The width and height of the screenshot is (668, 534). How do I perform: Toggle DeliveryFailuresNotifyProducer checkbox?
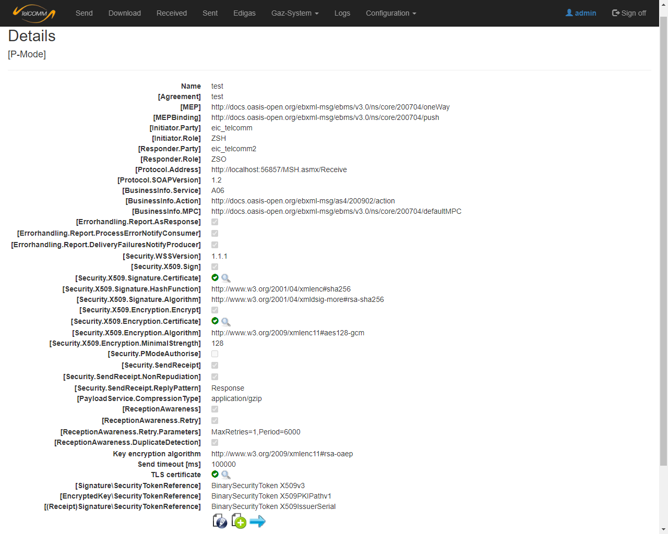point(214,245)
